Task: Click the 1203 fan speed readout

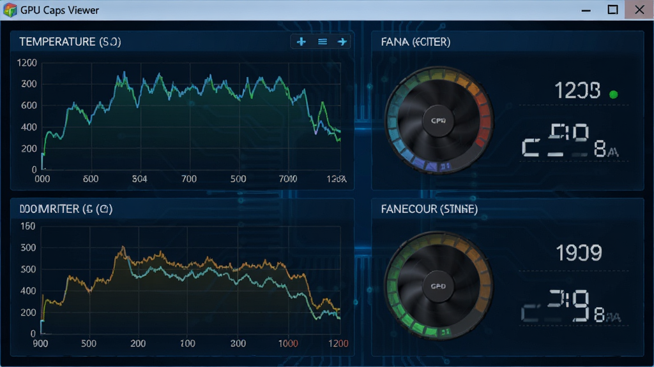Action: pyautogui.click(x=577, y=90)
